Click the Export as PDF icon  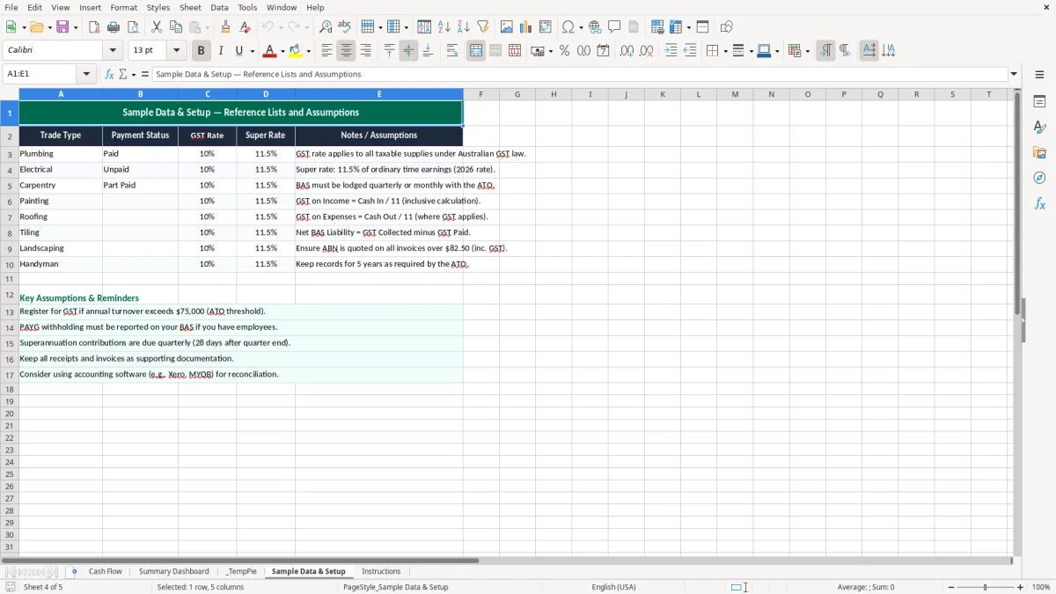[x=94, y=27]
